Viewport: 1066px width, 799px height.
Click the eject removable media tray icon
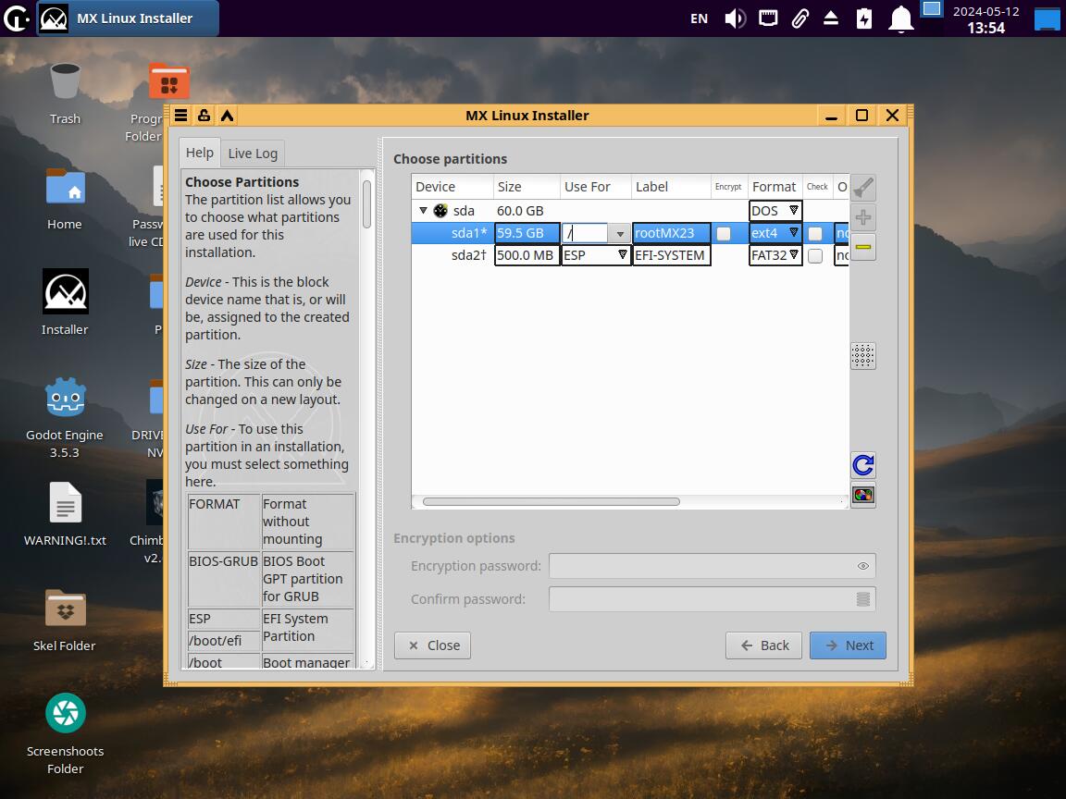point(831,18)
